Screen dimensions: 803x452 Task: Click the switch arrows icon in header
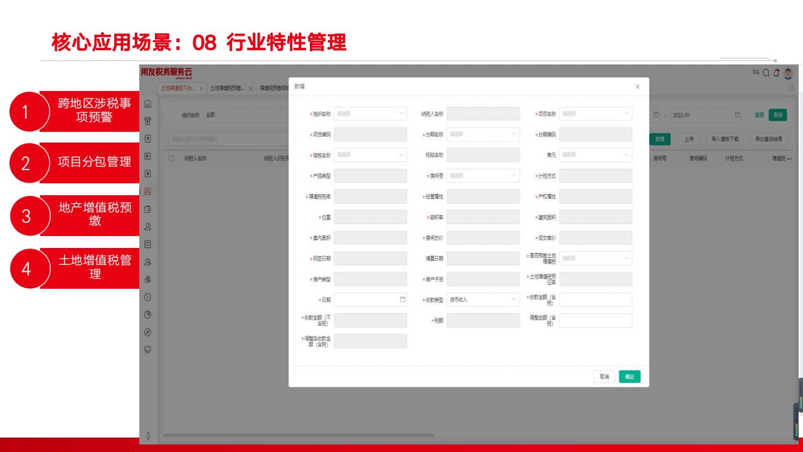(756, 72)
